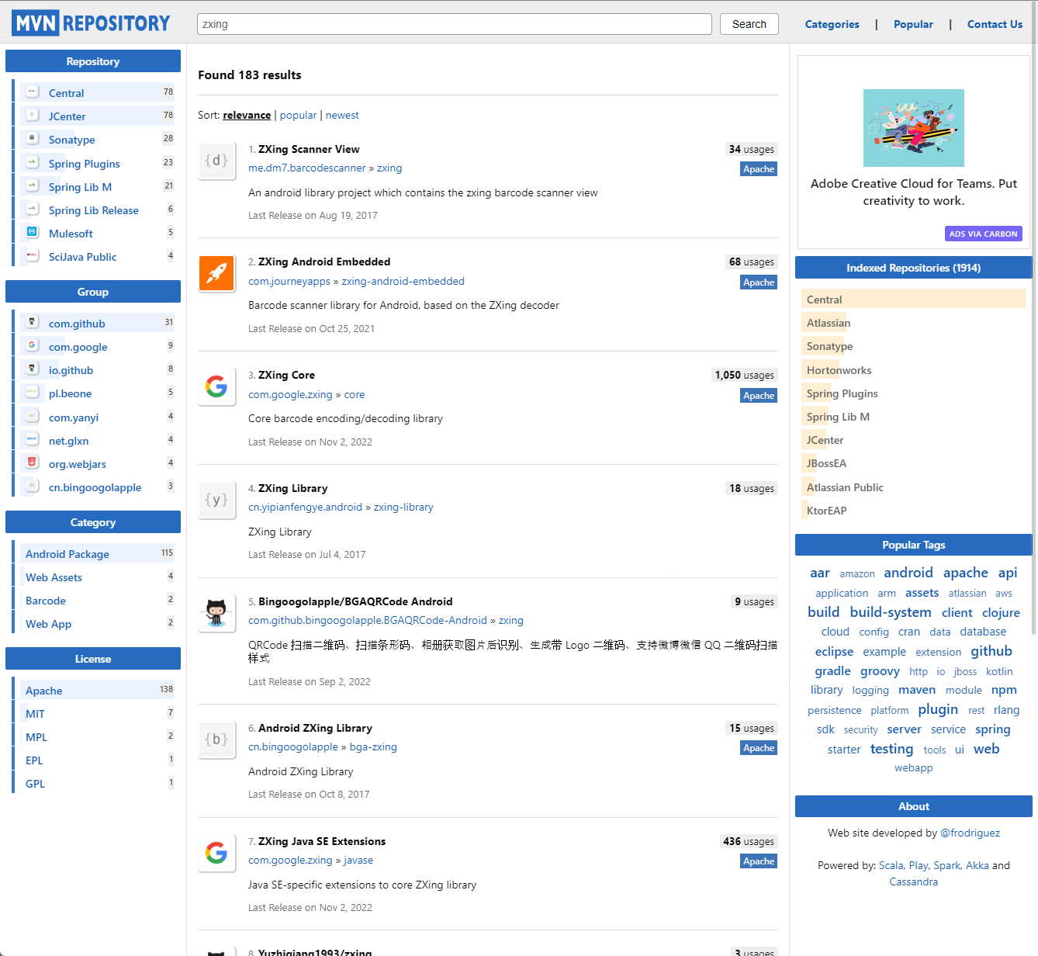The height and width of the screenshot is (956, 1038).
Task: Click the Spring Lib M icon
Action: pyautogui.click(x=33, y=185)
